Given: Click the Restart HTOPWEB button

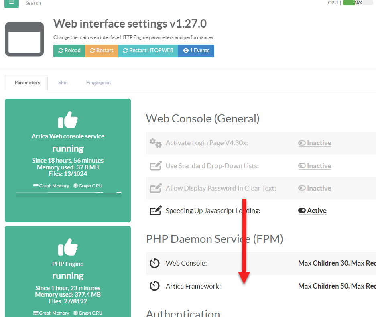Looking at the screenshot, I should point(148,51).
